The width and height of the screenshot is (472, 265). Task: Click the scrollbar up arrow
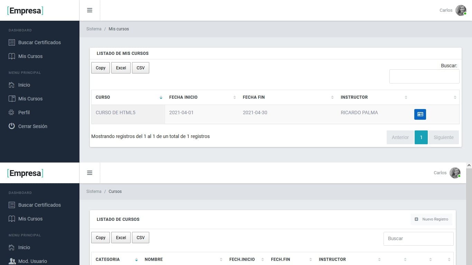click(x=469, y=166)
